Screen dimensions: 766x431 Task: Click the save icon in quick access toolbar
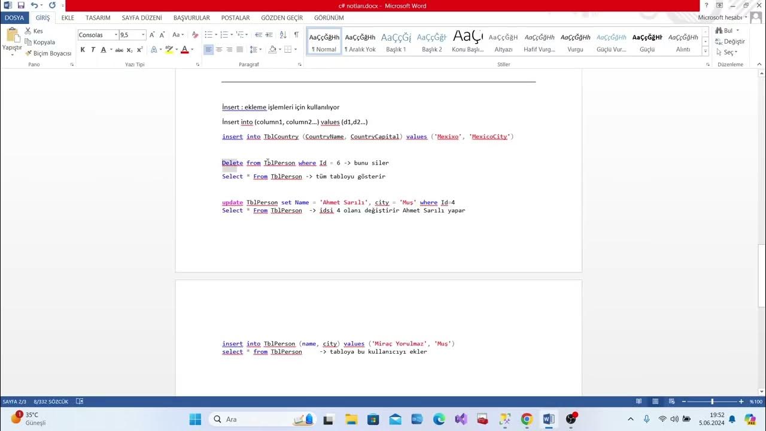tap(21, 5)
